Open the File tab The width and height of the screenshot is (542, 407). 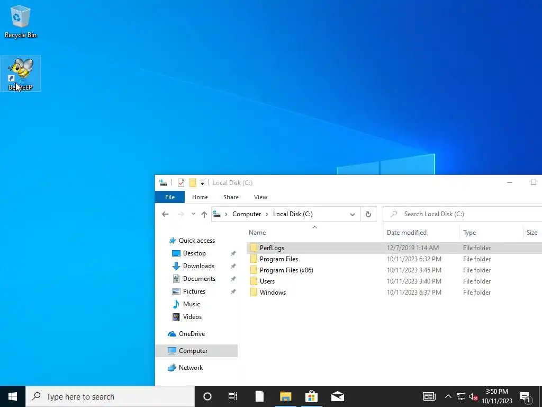tap(170, 197)
